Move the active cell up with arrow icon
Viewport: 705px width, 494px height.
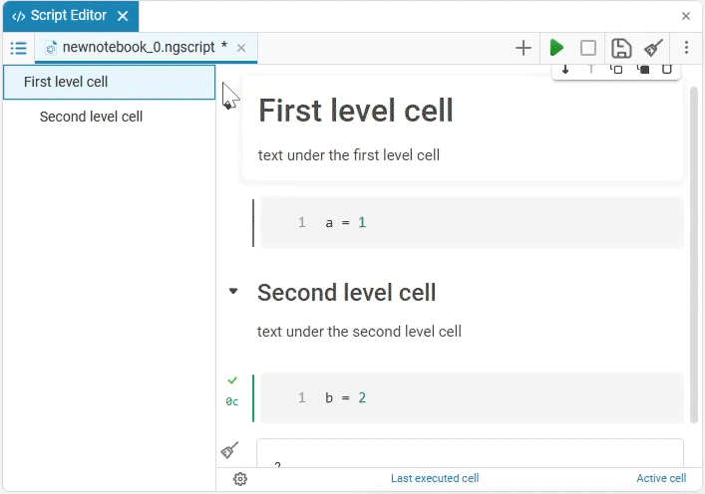tap(590, 70)
